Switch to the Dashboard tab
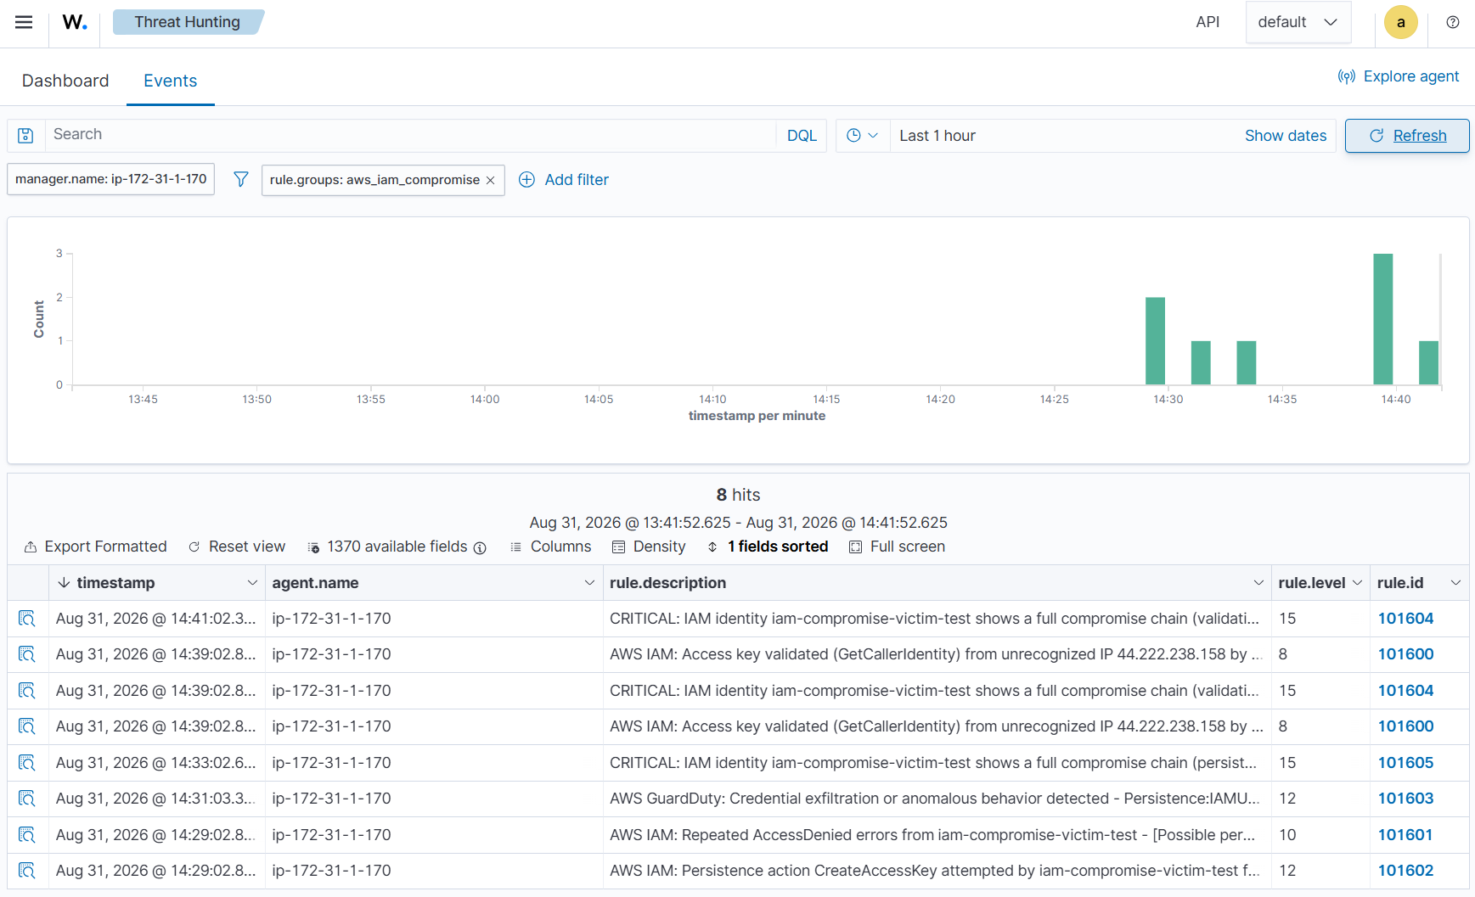The image size is (1475, 897). click(65, 81)
